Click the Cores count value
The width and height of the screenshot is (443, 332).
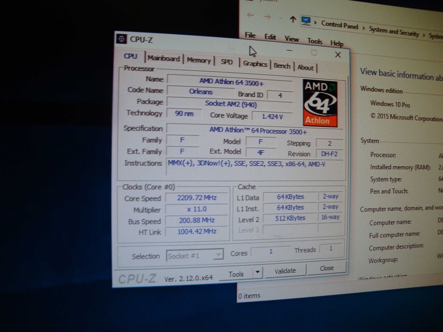point(270,251)
